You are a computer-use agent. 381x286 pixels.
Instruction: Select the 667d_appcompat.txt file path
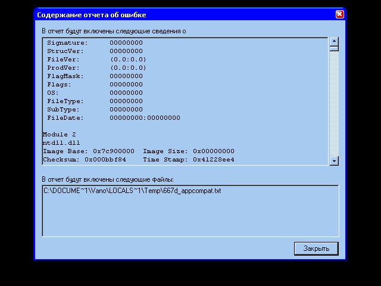click(x=132, y=191)
